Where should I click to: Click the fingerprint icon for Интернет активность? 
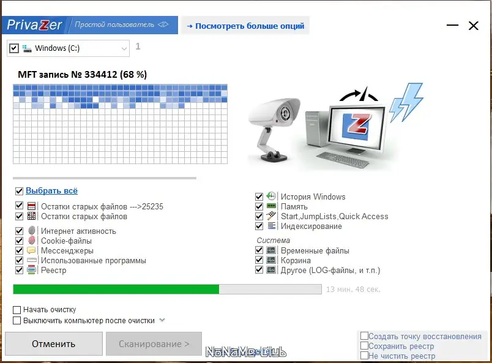point(31,231)
